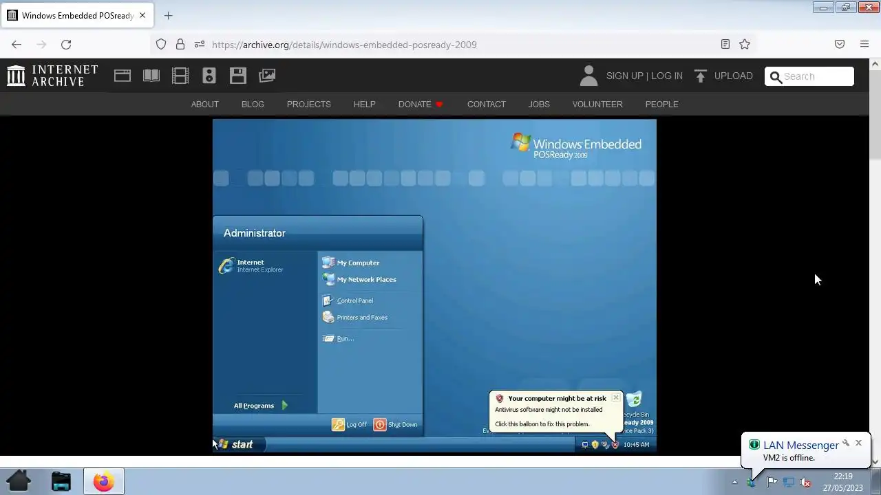
Task: Open the Internet Archive web pages icon
Action: (x=123, y=76)
